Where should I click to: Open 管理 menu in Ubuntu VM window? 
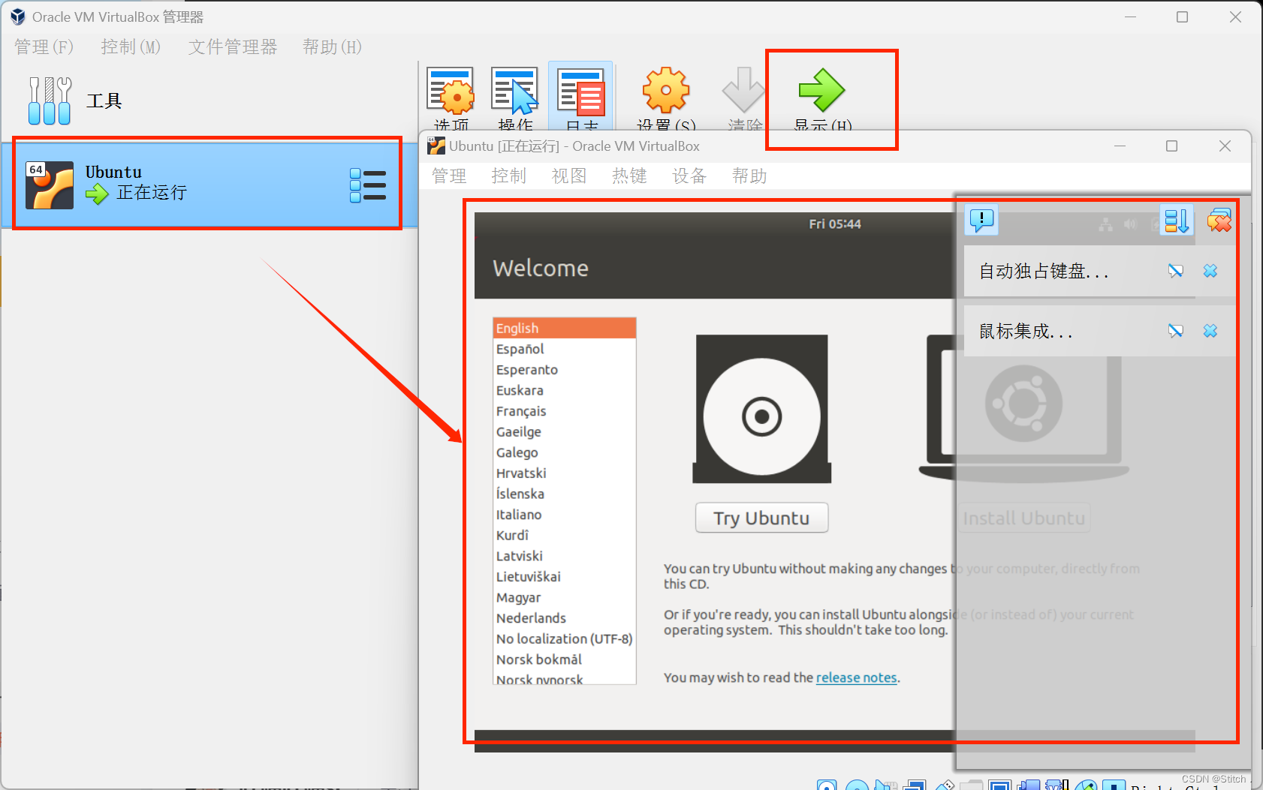[449, 176]
